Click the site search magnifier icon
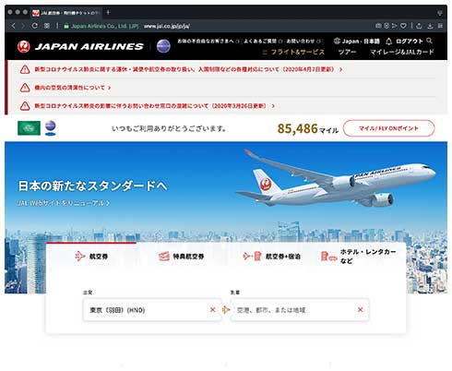The height and width of the screenshot is (371, 452). pos(430,41)
